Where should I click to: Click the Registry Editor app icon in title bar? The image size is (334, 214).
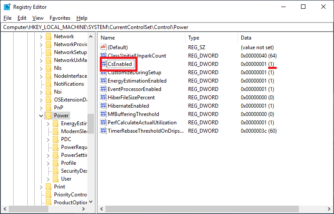coord(7,7)
